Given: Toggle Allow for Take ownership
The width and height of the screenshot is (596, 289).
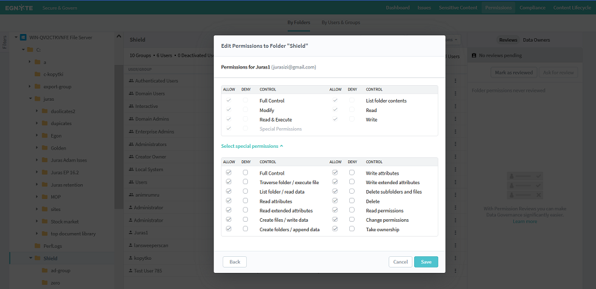Looking at the screenshot, I should coord(335,229).
